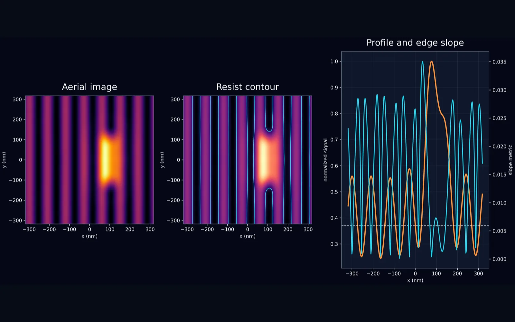Click the 'slope metric' axis label

click(510, 160)
